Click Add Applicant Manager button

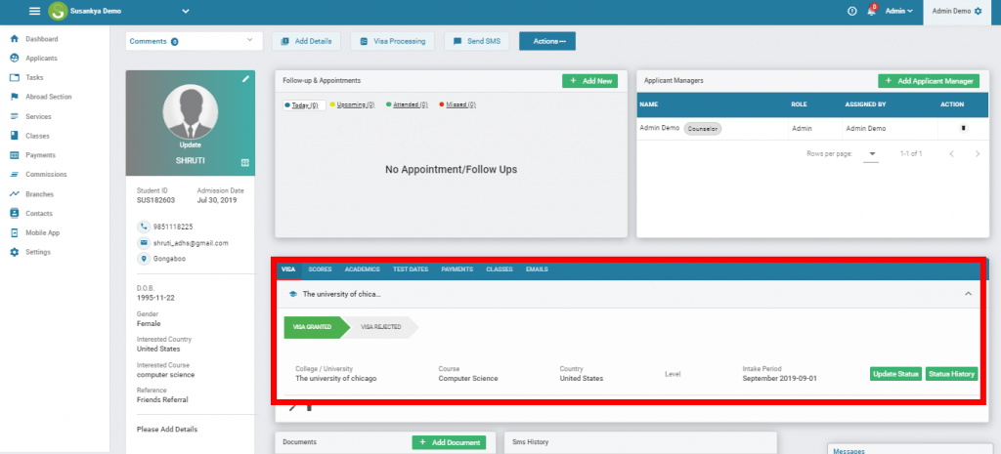coord(928,81)
